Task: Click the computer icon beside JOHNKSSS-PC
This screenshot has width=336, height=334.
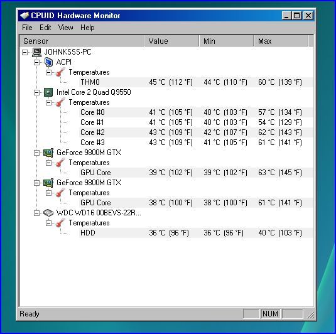Action: [36, 52]
